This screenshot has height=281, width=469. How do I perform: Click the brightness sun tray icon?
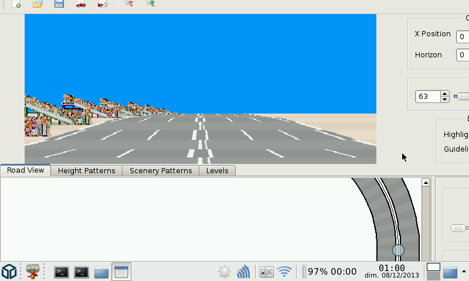tap(224, 272)
